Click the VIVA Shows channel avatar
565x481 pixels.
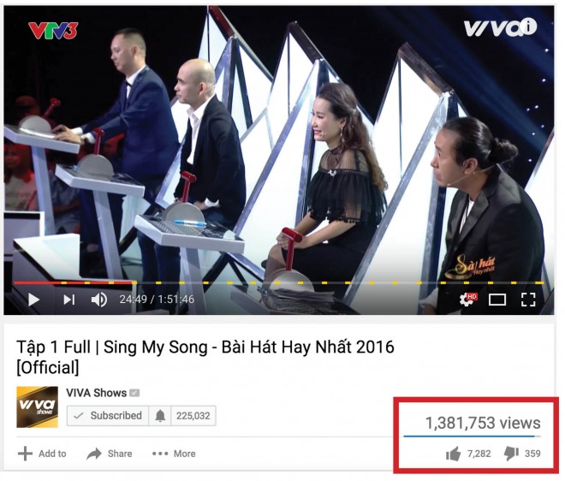(37, 407)
